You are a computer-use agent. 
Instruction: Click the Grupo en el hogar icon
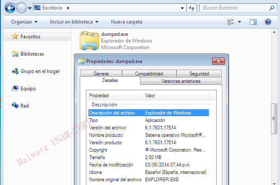15,71
